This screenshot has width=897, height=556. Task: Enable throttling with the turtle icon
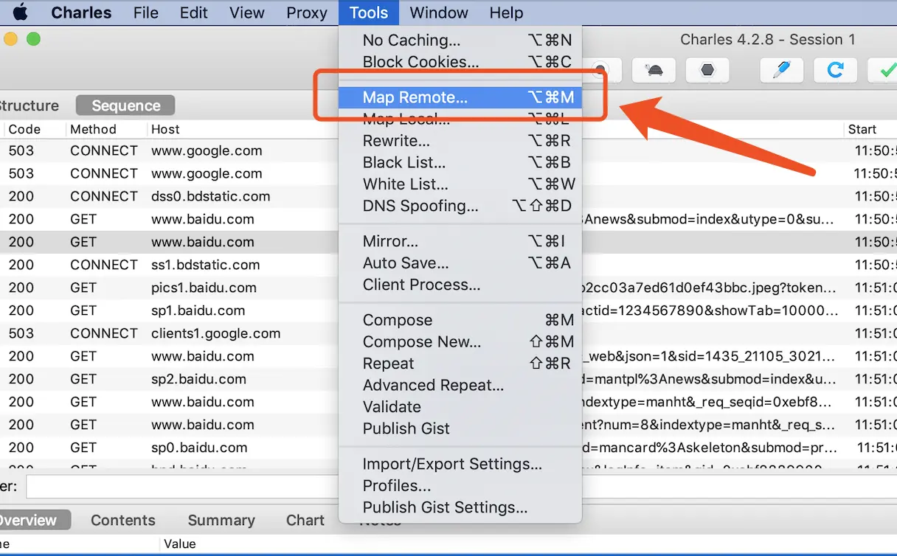pyautogui.click(x=654, y=70)
